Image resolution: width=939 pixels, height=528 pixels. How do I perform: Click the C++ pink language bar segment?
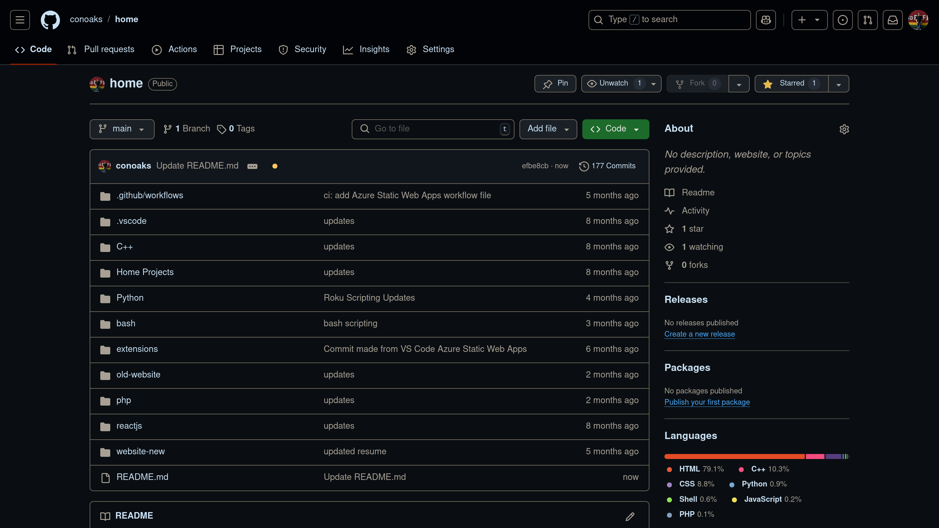coord(815,456)
